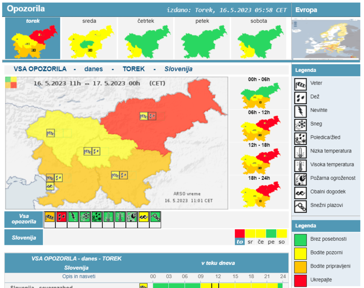The width and height of the screenshot is (364, 288).
Task: Select the yellow coastal event icon in filter row
Action: point(144,217)
